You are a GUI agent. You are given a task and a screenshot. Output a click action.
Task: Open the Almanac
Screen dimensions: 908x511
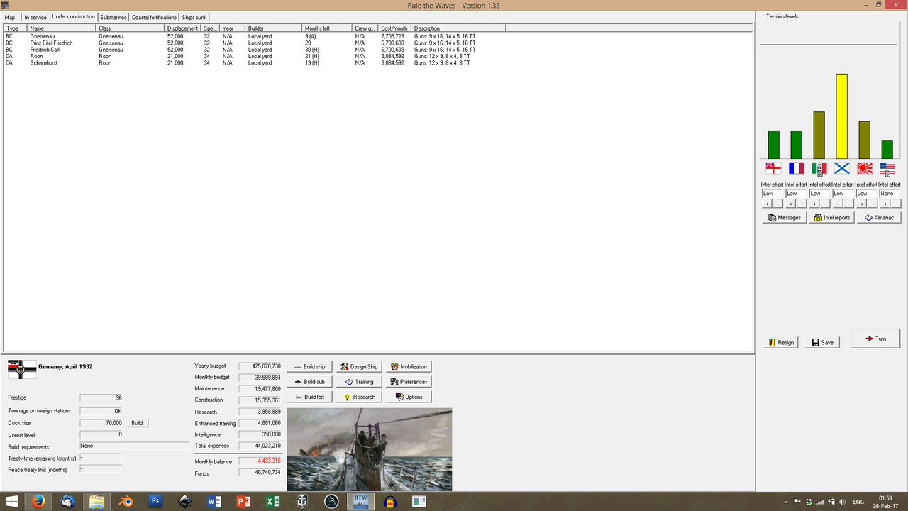879,217
